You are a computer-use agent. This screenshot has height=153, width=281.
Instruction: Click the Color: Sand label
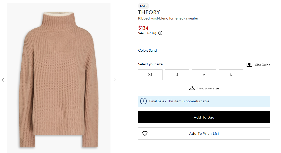coord(148,50)
